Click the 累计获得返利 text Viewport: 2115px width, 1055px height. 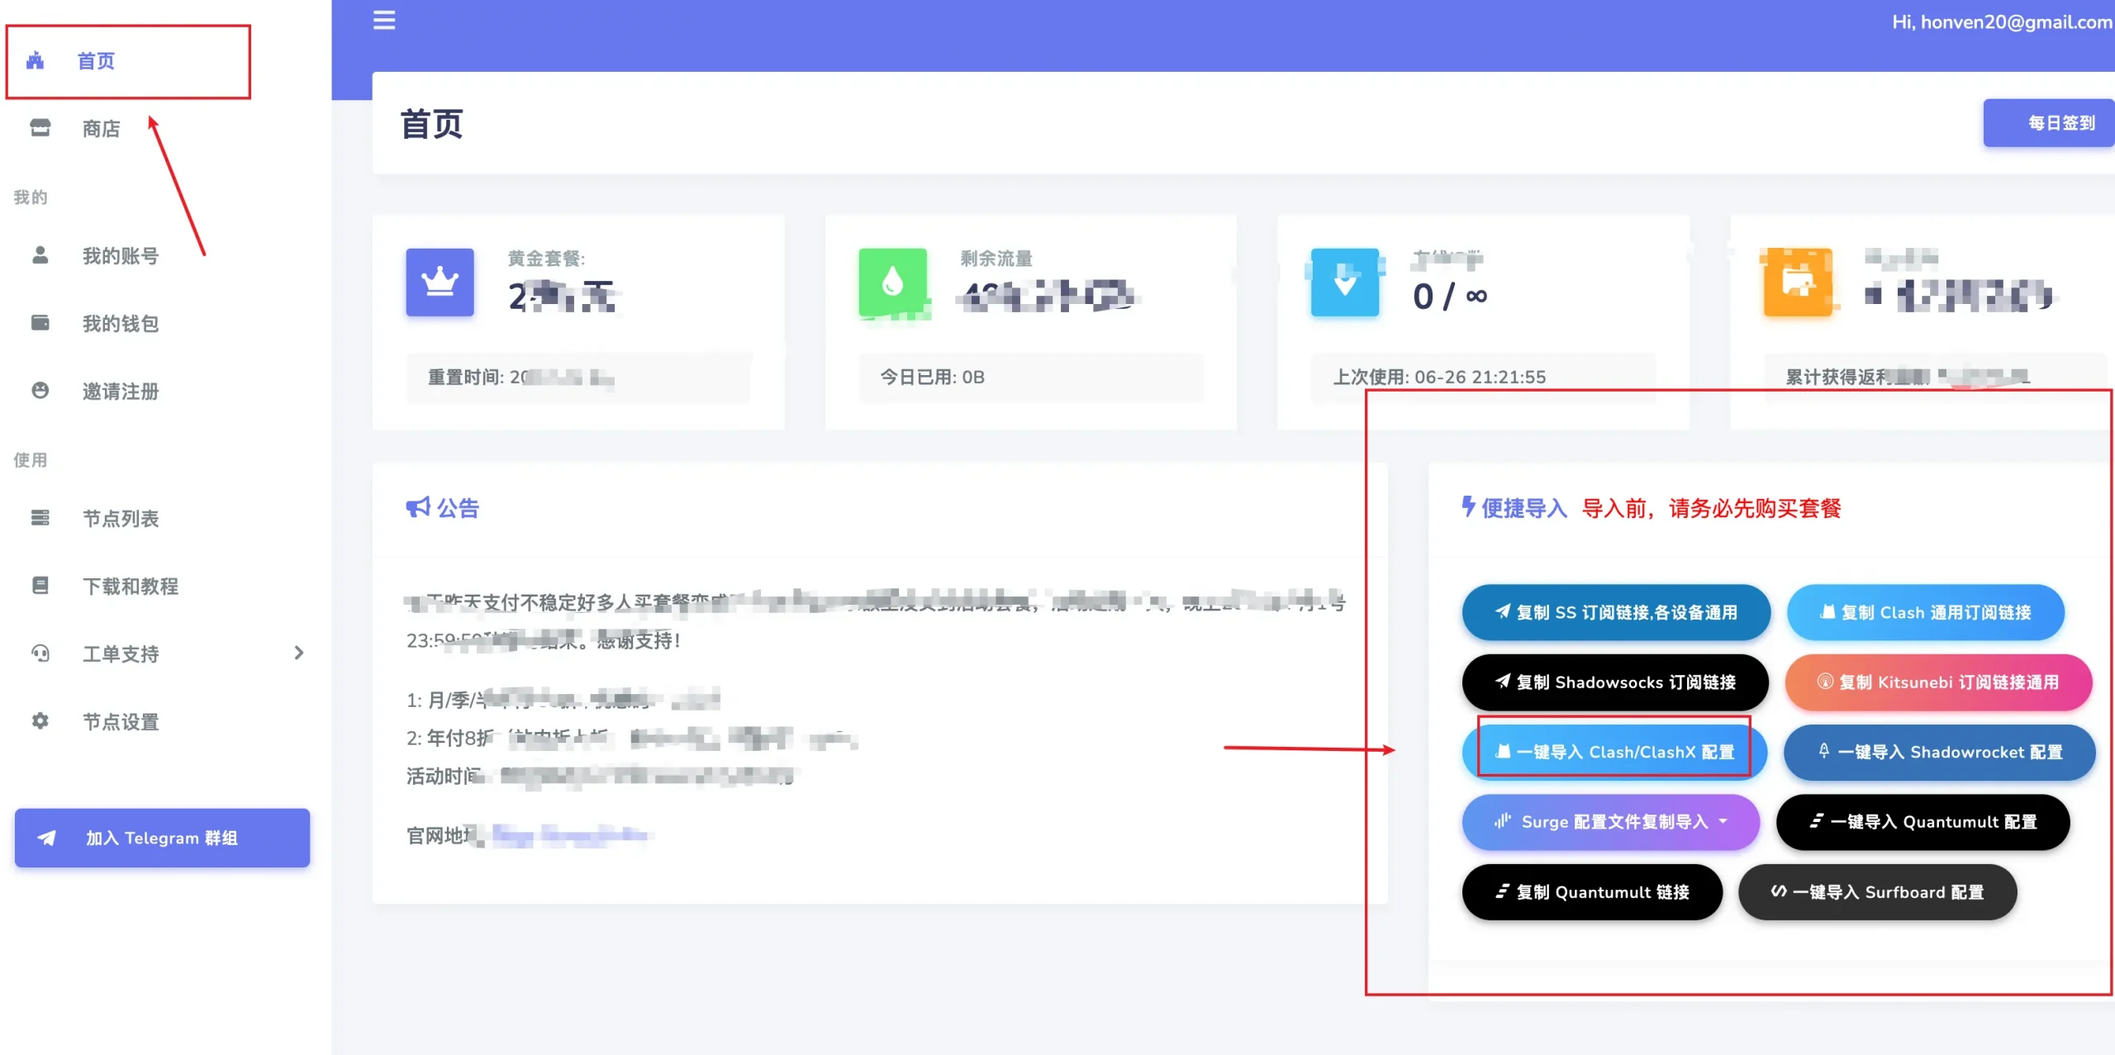coord(1907,378)
